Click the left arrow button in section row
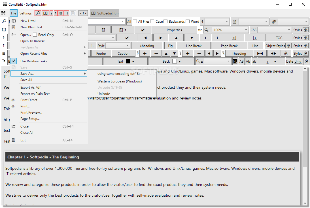 click(x=145, y=38)
